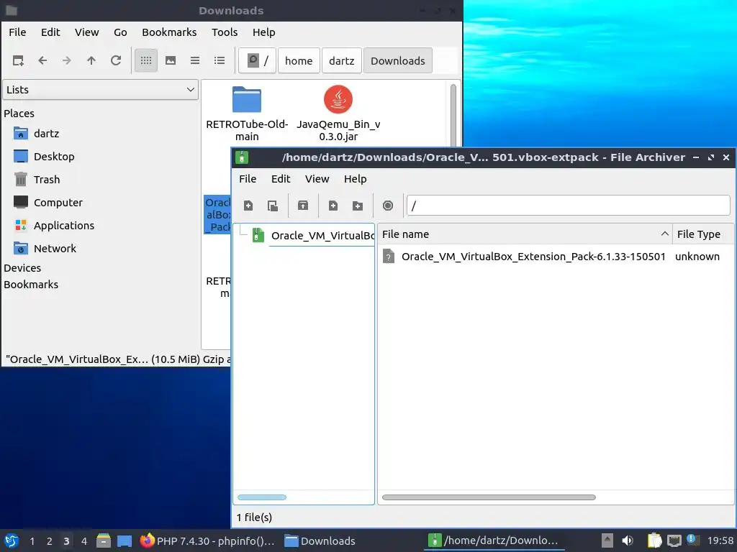Click the update notifier icon in system tray
737x552 pixels.
click(x=692, y=540)
